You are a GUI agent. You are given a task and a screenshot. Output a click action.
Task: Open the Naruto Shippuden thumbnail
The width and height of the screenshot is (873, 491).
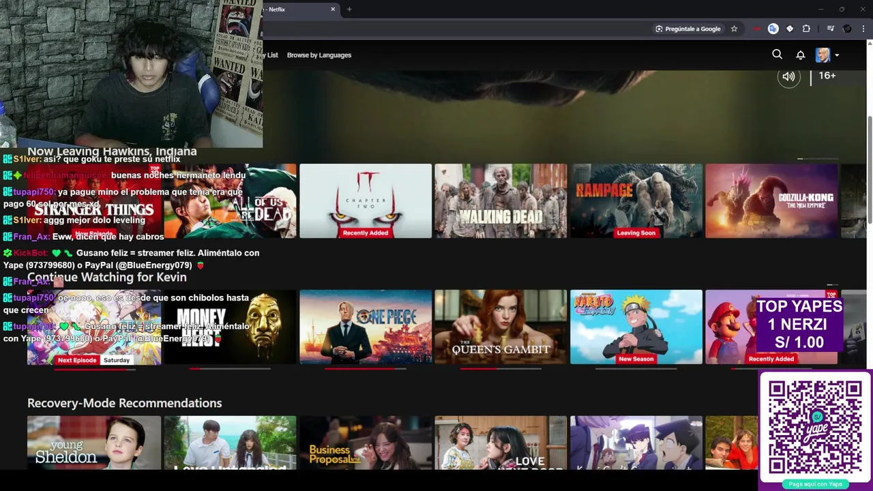click(x=636, y=327)
